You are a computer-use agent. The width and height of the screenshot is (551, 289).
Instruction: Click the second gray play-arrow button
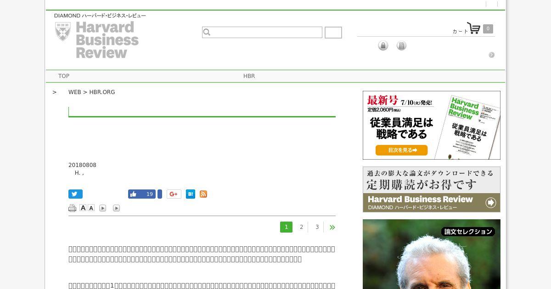point(117,208)
